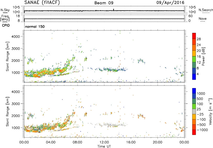Click the -1000 tick on the velocity colorbar
Screen dimensions: 213x148
(202, 130)
